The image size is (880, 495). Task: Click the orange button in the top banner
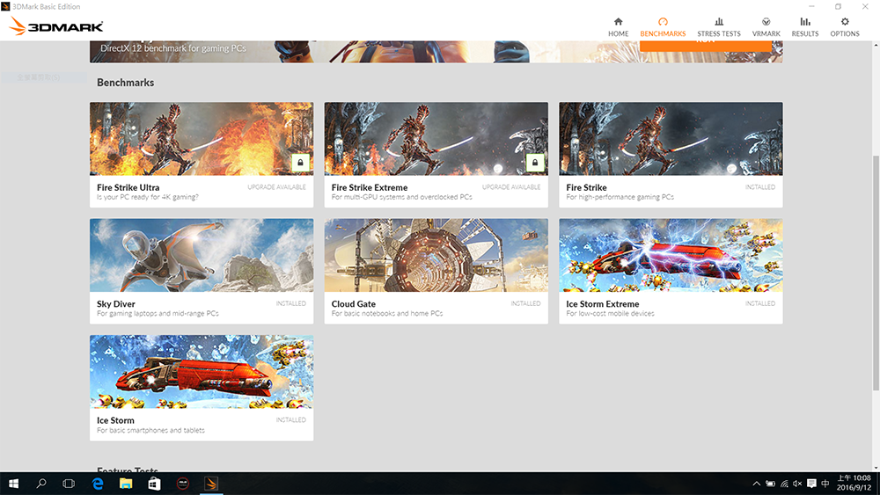point(705,44)
